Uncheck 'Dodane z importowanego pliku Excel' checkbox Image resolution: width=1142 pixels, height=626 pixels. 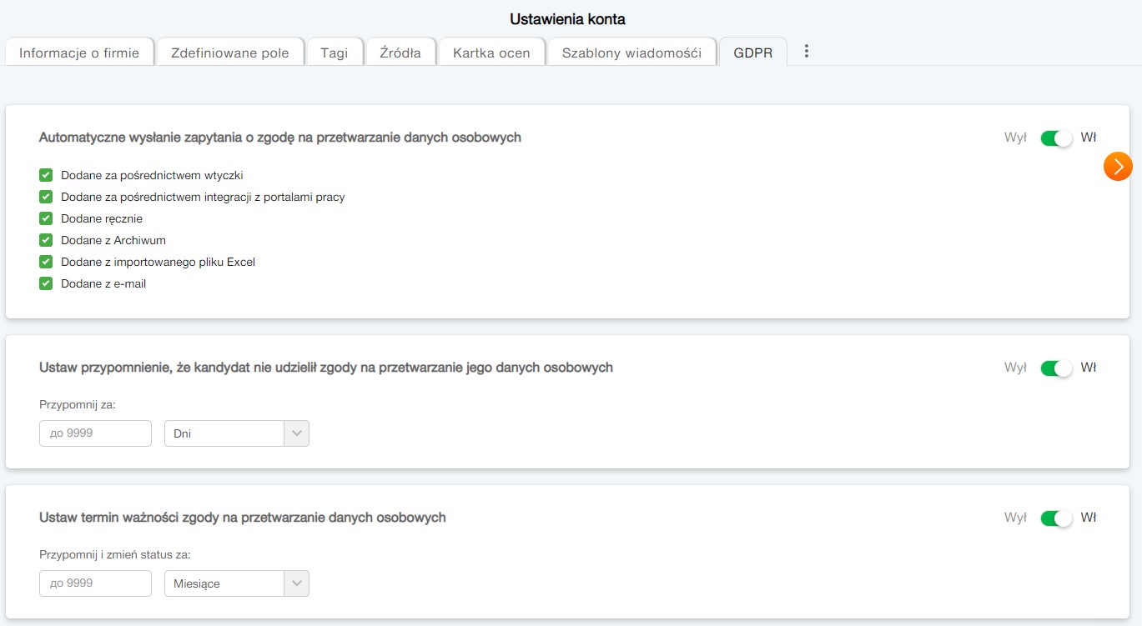[46, 263]
